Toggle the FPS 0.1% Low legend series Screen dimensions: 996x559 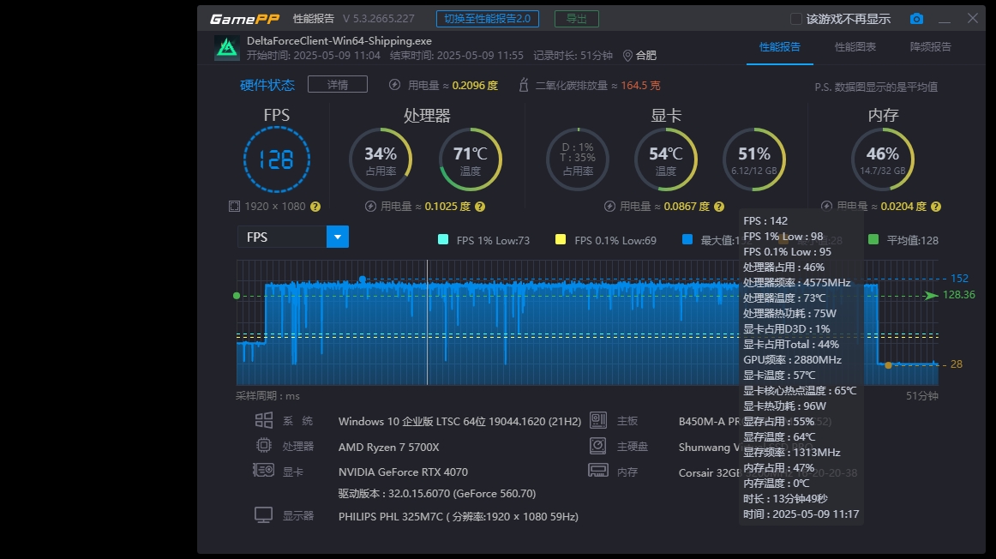pyautogui.click(x=561, y=240)
